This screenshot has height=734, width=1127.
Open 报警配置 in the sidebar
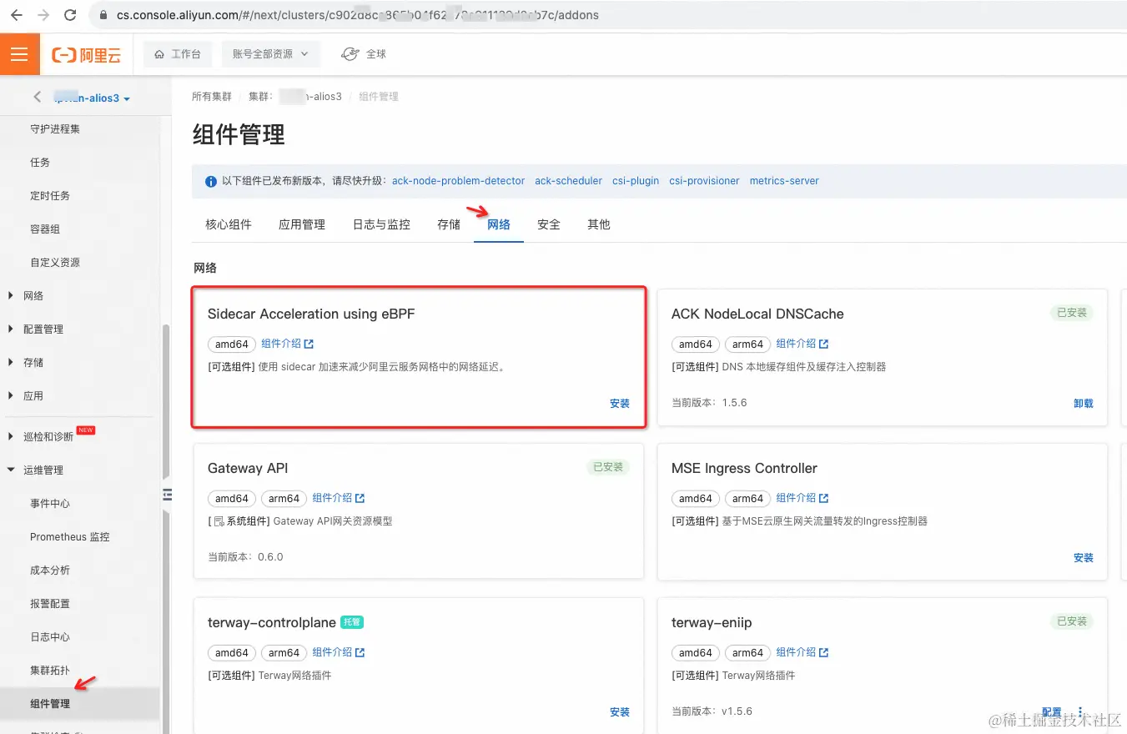(50, 604)
